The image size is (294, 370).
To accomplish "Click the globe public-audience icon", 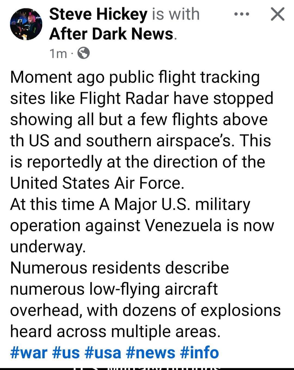I will click(84, 53).
